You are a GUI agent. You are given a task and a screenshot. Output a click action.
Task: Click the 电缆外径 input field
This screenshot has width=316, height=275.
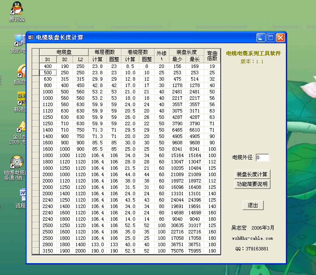pyautogui.click(x=262, y=157)
